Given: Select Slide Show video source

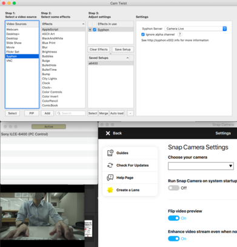Looking at the screenshot, I should [22, 43].
